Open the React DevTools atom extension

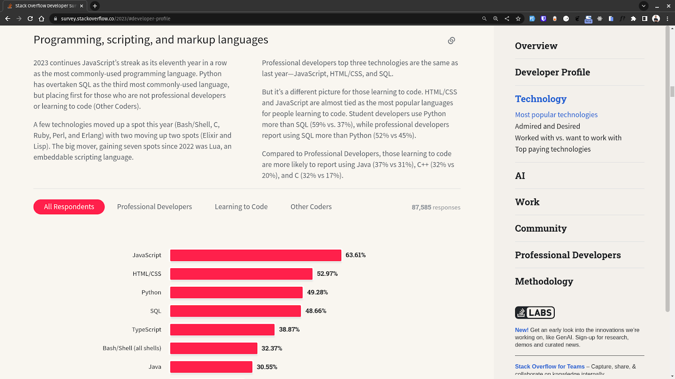599,19
